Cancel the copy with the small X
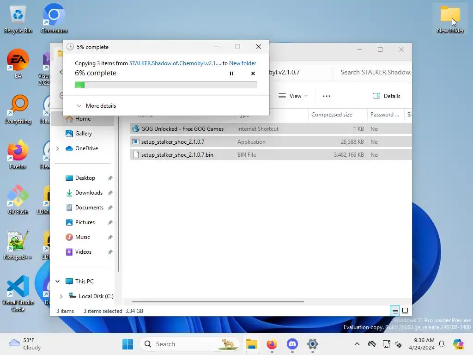Image resolution: width=473 pixels, height=355 pixels. click(x=253, y=73)
